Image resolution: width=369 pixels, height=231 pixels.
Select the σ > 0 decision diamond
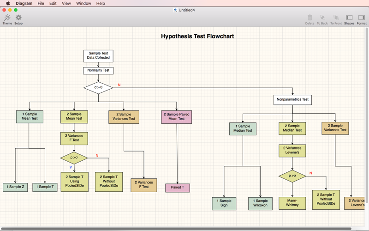pyautogui.click(x=98, y=88)
